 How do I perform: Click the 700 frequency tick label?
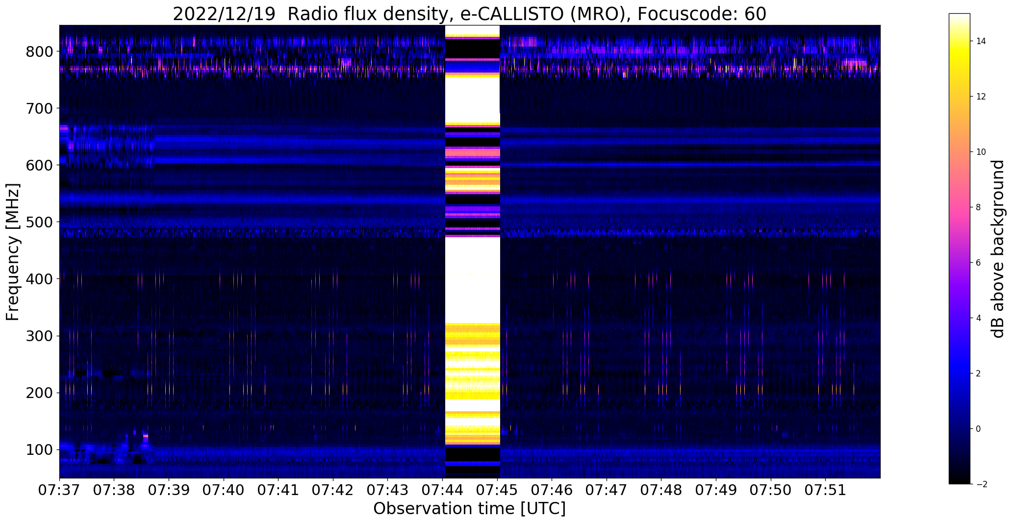[40, 108]
